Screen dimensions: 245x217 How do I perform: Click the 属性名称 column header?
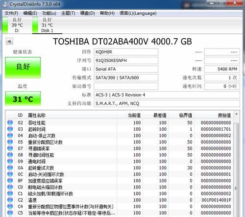[x=72, y=115]
